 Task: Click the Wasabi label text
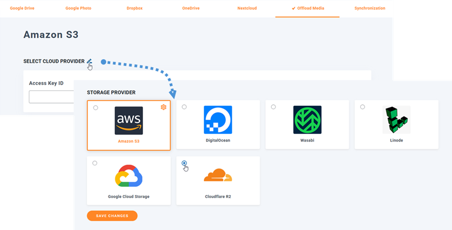coord(307,141)
